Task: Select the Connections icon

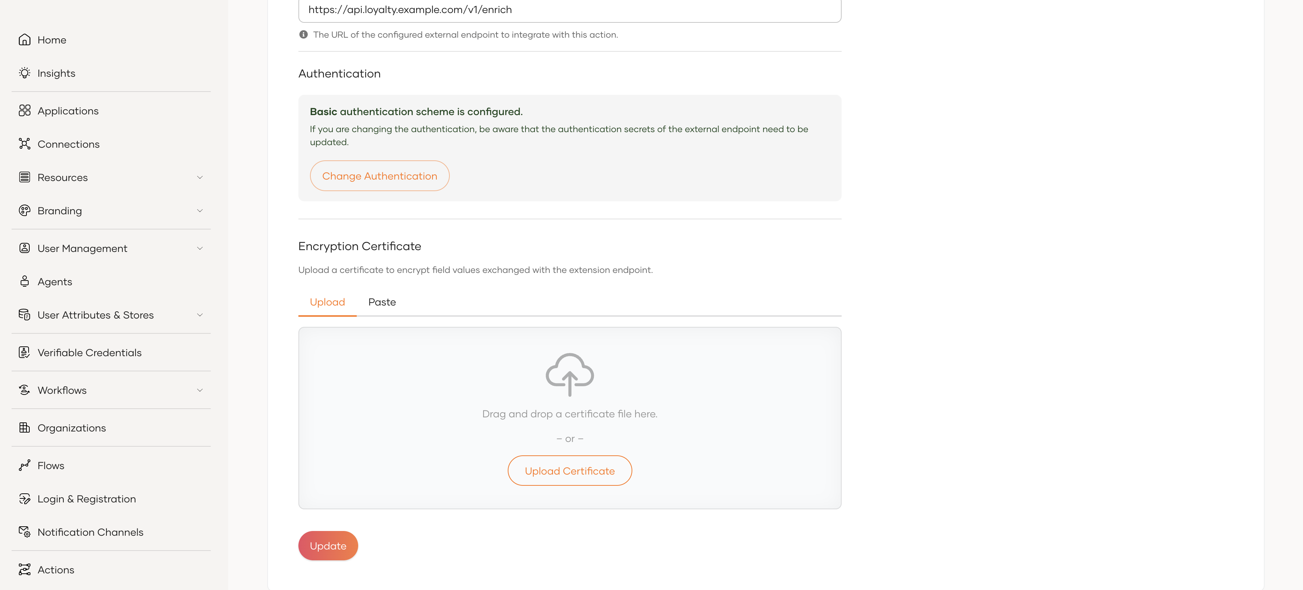Action: 24,144
